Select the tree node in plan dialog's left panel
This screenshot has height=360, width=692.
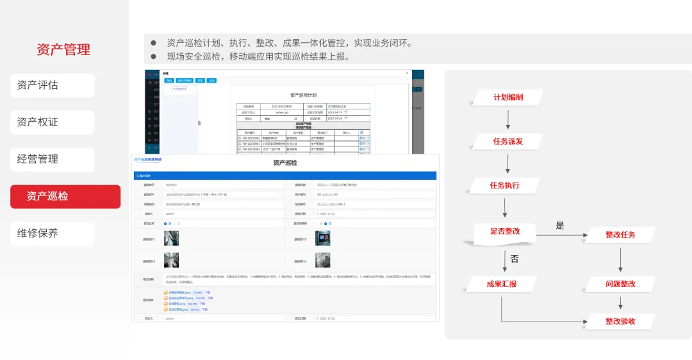(179, 88)
